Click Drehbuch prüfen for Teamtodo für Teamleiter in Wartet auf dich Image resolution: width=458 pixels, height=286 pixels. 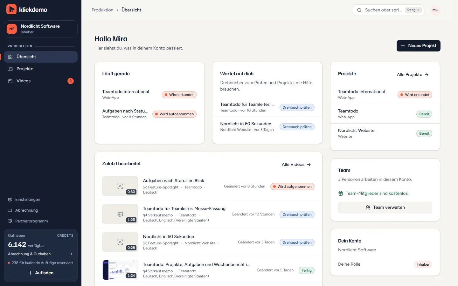click(297, 107)
